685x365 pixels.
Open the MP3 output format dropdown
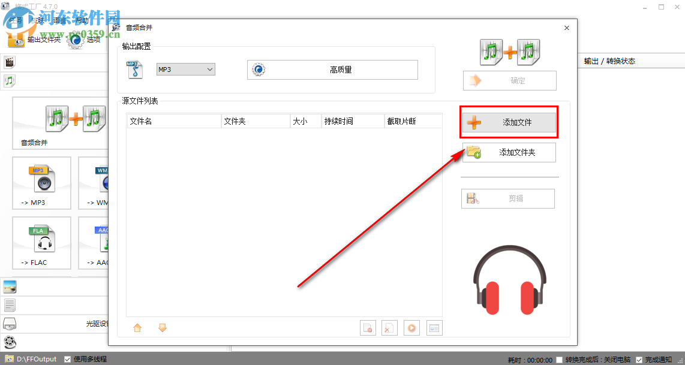[x=185, y=69]
